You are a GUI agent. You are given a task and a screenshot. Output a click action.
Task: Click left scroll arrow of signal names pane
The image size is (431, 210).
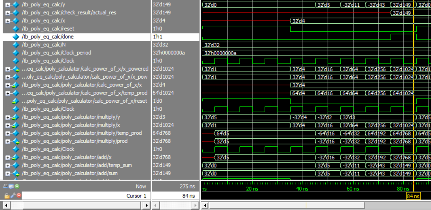point(6,205)
